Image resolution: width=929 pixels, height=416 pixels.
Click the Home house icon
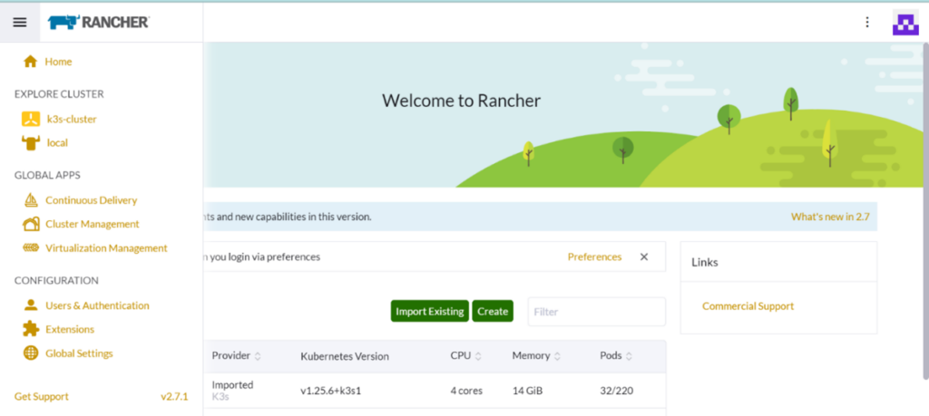(x=30, y=62)
